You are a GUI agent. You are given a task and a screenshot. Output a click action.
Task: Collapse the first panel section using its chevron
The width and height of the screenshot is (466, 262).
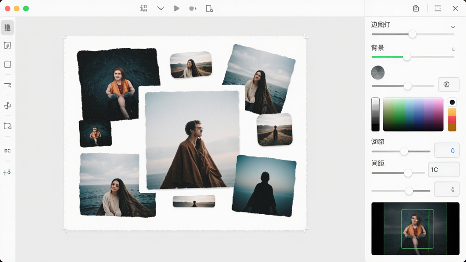[x=453, y=27]
